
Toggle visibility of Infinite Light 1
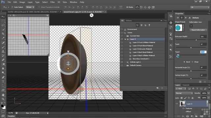coord(122,62)
